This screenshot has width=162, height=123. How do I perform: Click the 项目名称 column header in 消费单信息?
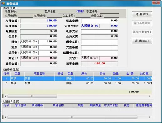tap(39, 74)
